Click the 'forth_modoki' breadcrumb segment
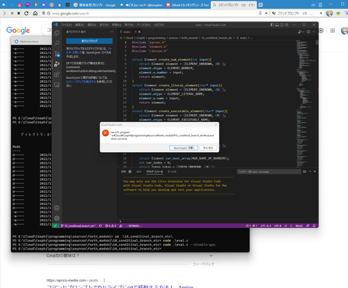Viewport: 348px width, 288px height. (190, 38)
